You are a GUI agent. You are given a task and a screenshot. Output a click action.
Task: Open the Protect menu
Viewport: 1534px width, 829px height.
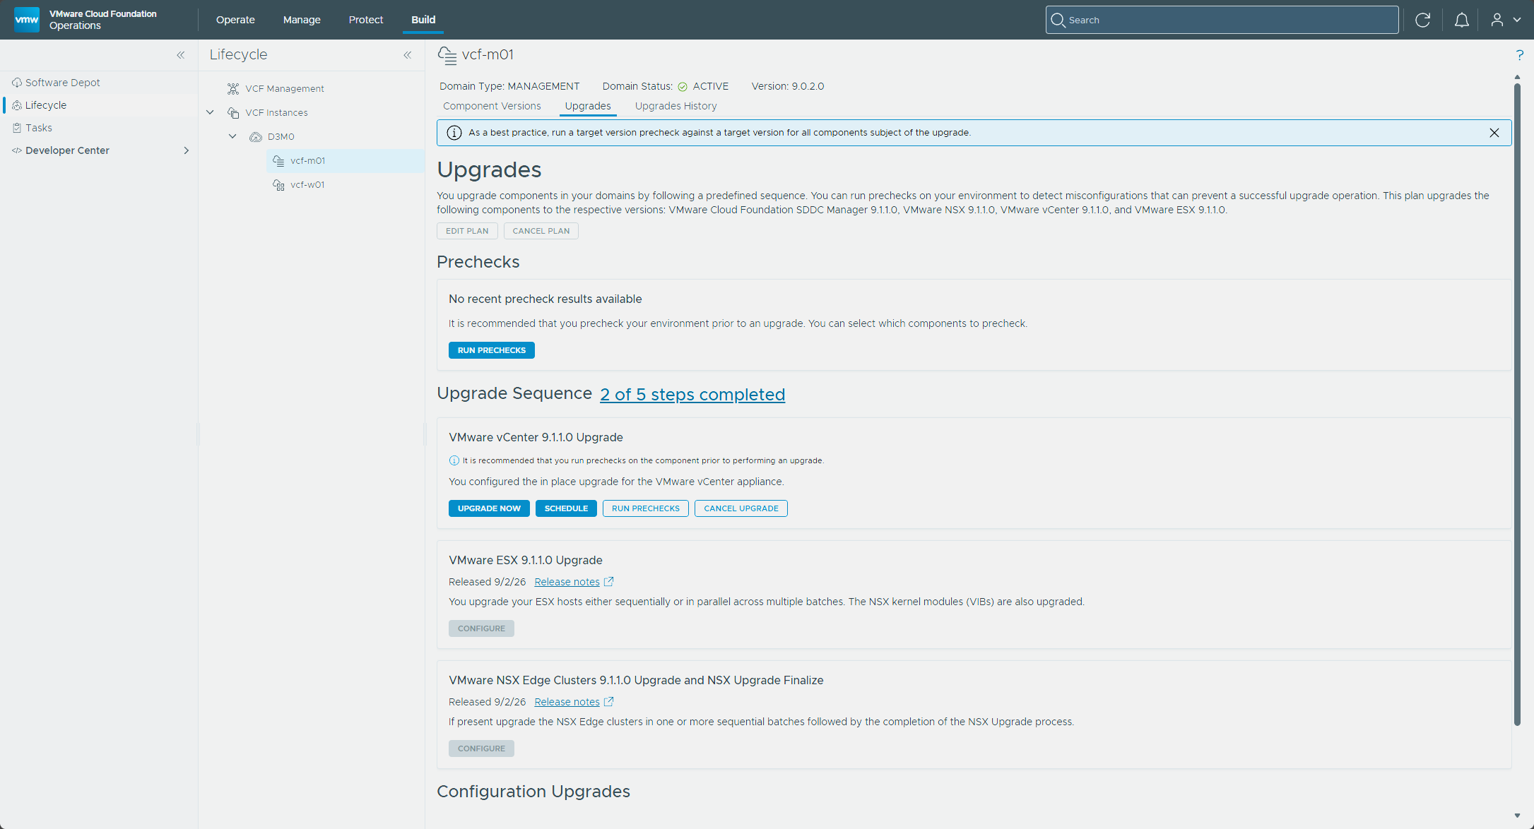point(366,20)
